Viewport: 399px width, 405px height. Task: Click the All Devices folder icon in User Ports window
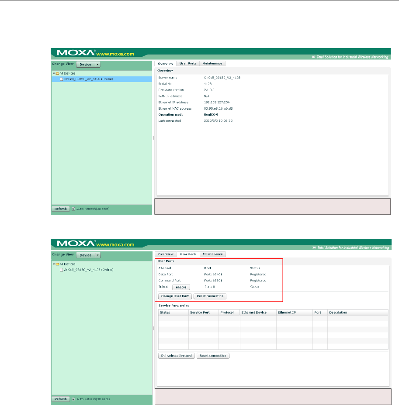pyautogui.click(x=57, y=264)
